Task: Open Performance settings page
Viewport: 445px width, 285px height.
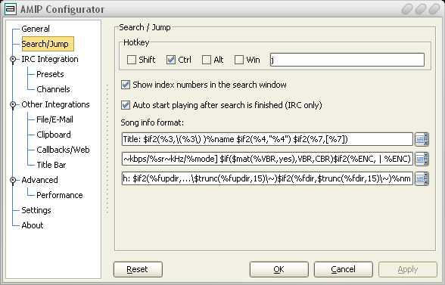Action: tap(60, 195)
